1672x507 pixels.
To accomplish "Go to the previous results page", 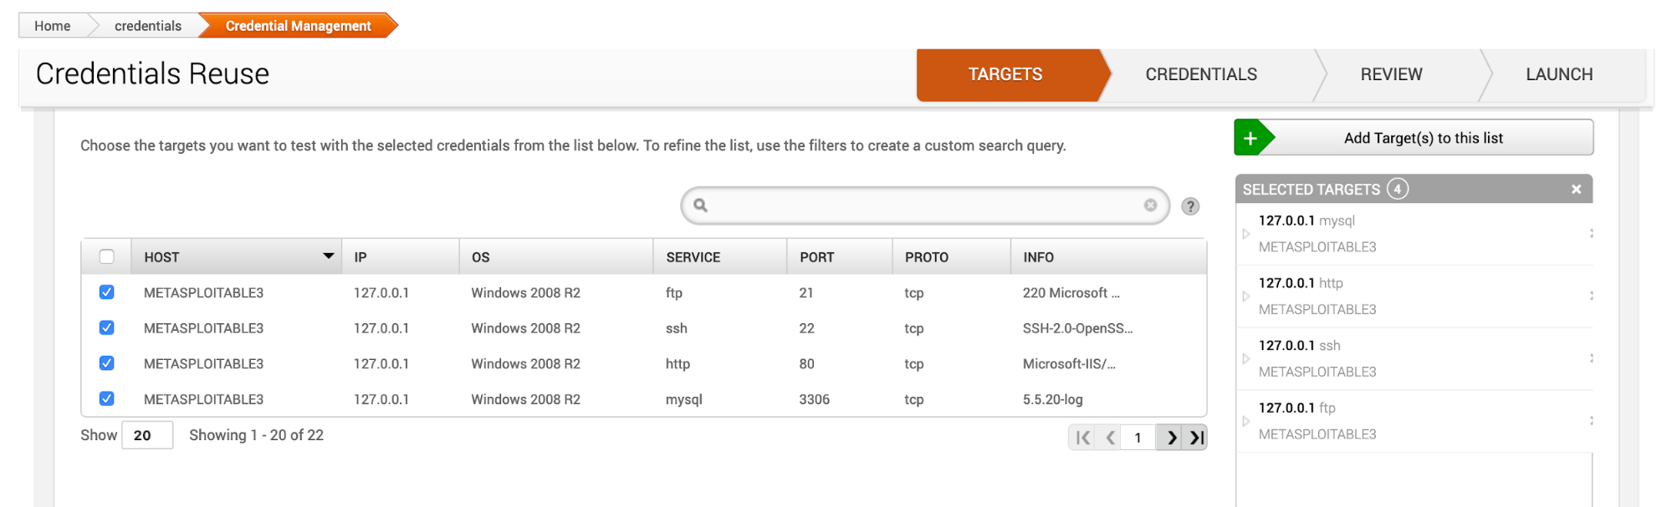I will click(1111, 438).
